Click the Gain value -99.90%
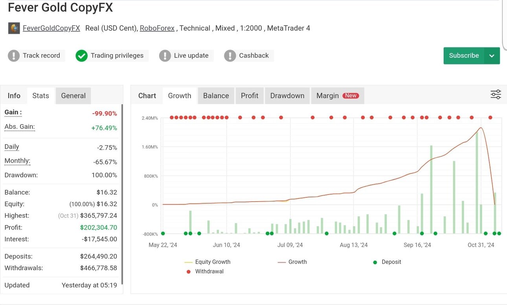 (105, 114)
